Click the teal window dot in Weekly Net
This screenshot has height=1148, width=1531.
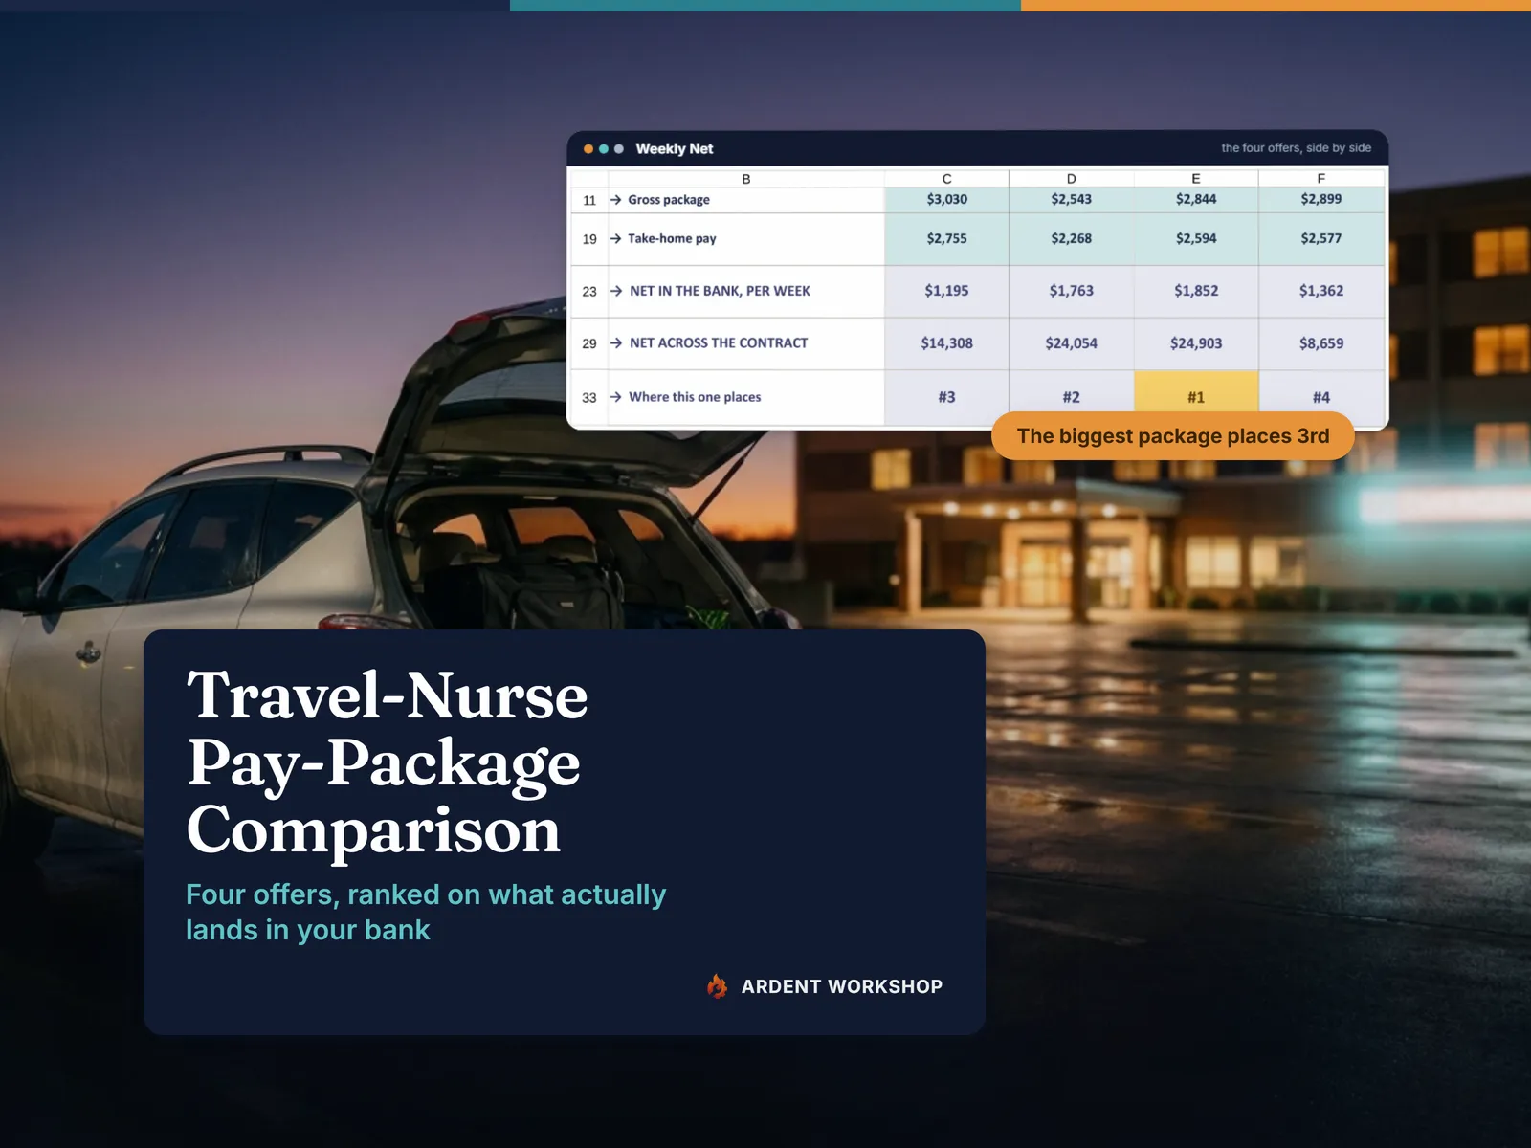(x=604, y=148)
